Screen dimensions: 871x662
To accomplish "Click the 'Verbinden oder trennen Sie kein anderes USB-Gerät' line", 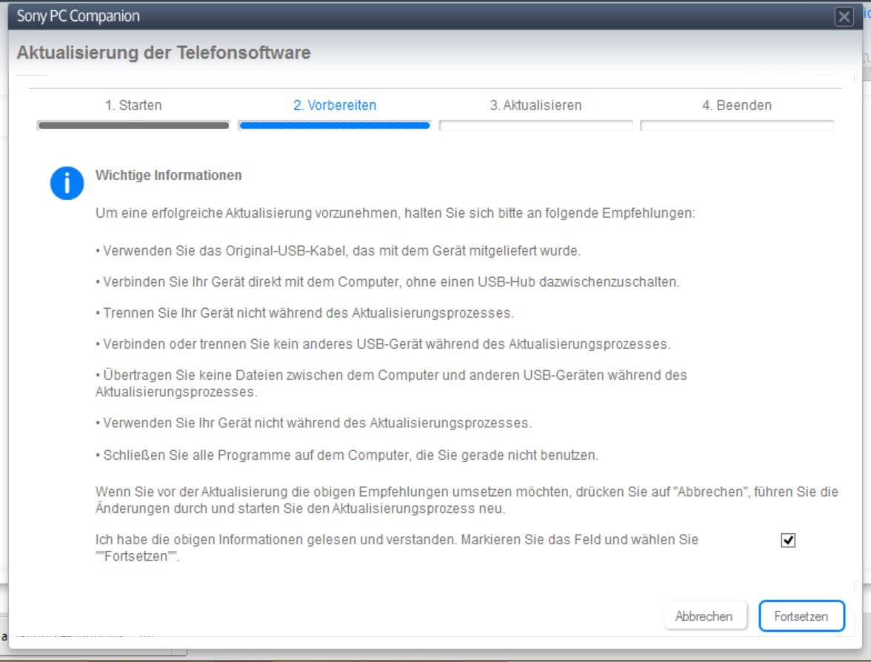I will (x=384, y=344).
